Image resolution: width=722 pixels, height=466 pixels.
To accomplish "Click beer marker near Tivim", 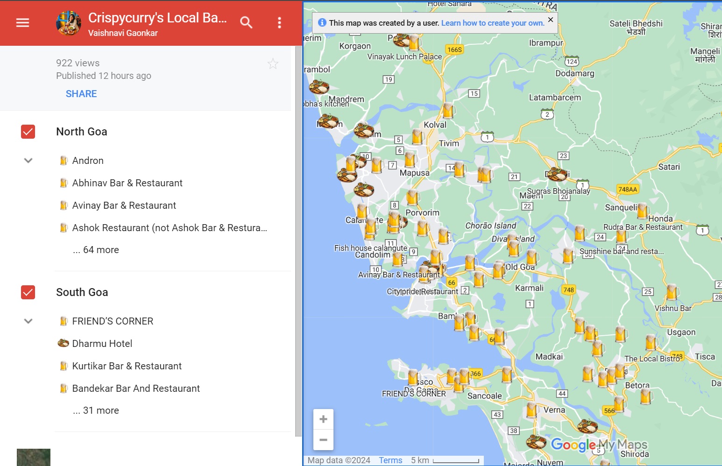I will click(x=418, y=137).
